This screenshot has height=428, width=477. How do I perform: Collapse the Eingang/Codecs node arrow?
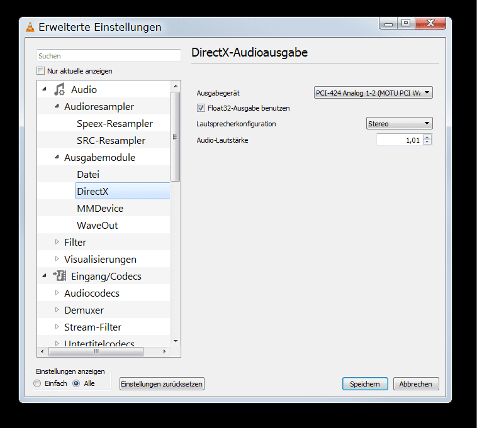point(45,276)
